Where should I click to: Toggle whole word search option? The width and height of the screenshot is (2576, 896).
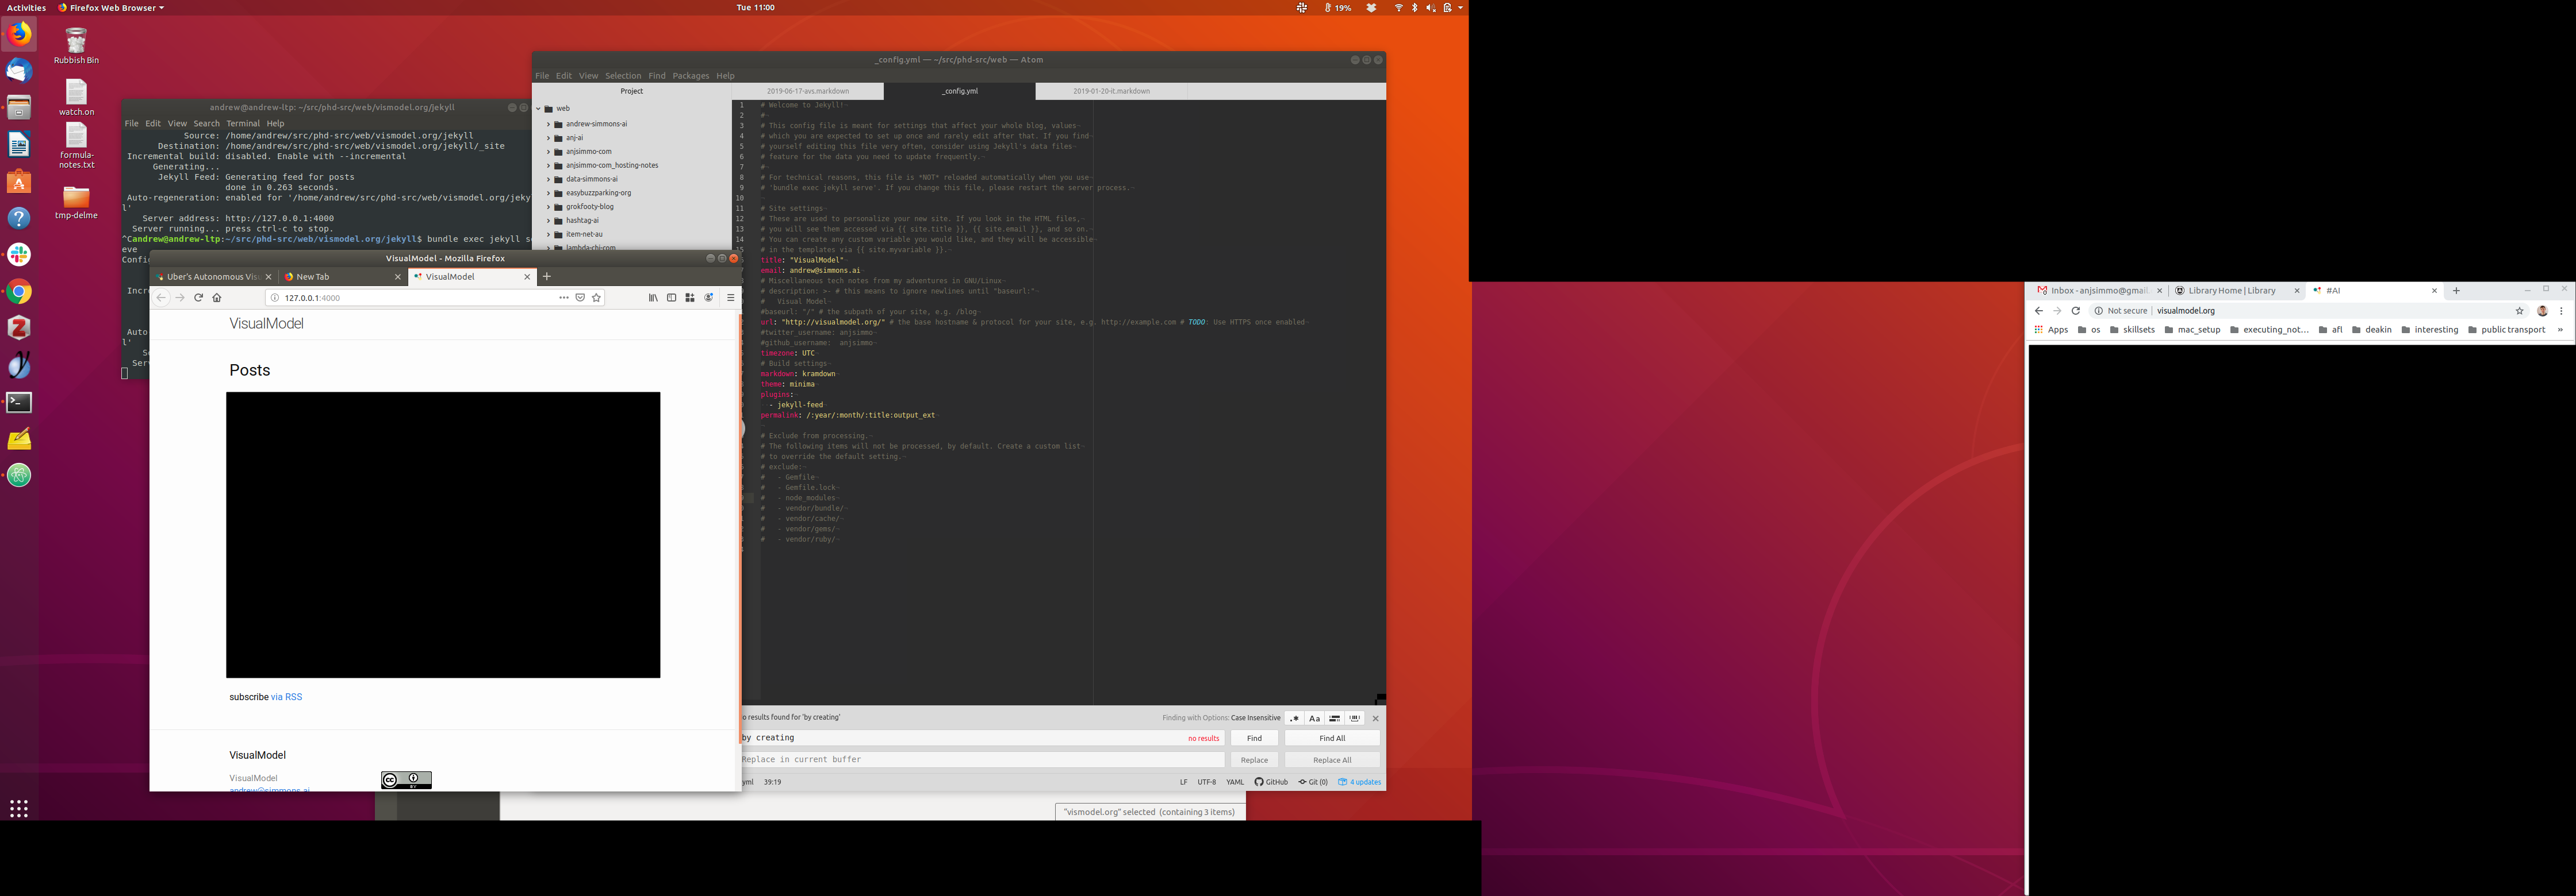[1355, 718]
